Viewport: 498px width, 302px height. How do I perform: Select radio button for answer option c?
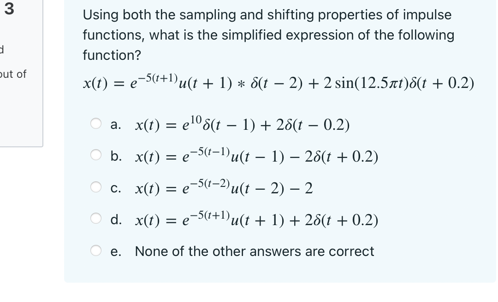[95, 187]
